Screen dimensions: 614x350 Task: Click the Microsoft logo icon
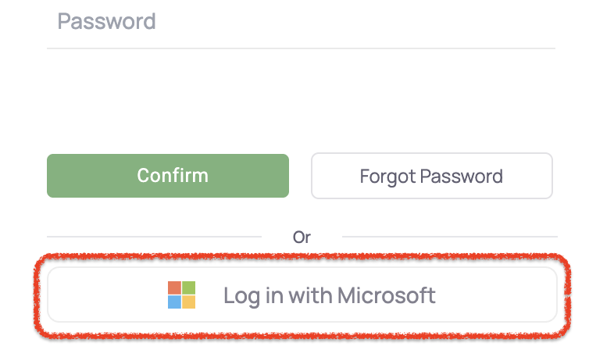tap(181, 295)
